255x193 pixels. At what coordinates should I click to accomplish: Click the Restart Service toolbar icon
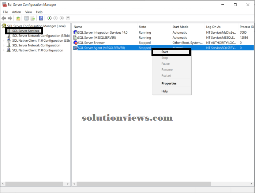68,18
